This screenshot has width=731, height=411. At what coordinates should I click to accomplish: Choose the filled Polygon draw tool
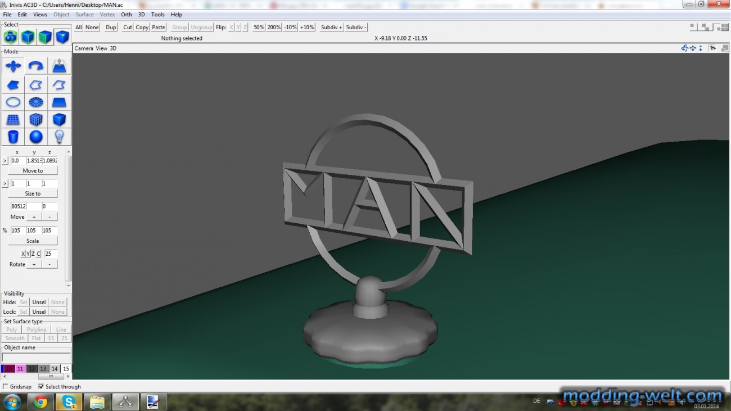coord(13,85)
